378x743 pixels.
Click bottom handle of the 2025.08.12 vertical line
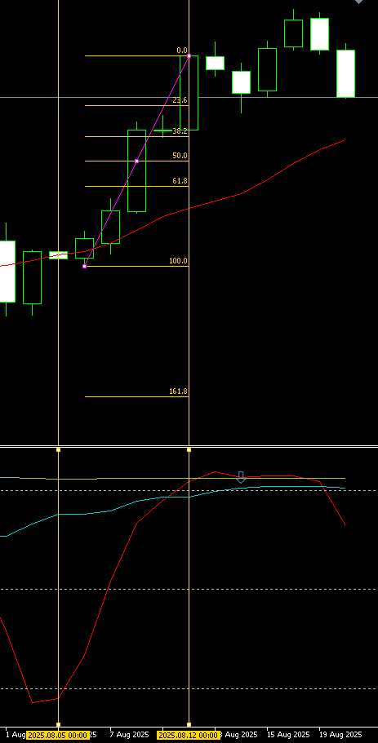point(189,724)
